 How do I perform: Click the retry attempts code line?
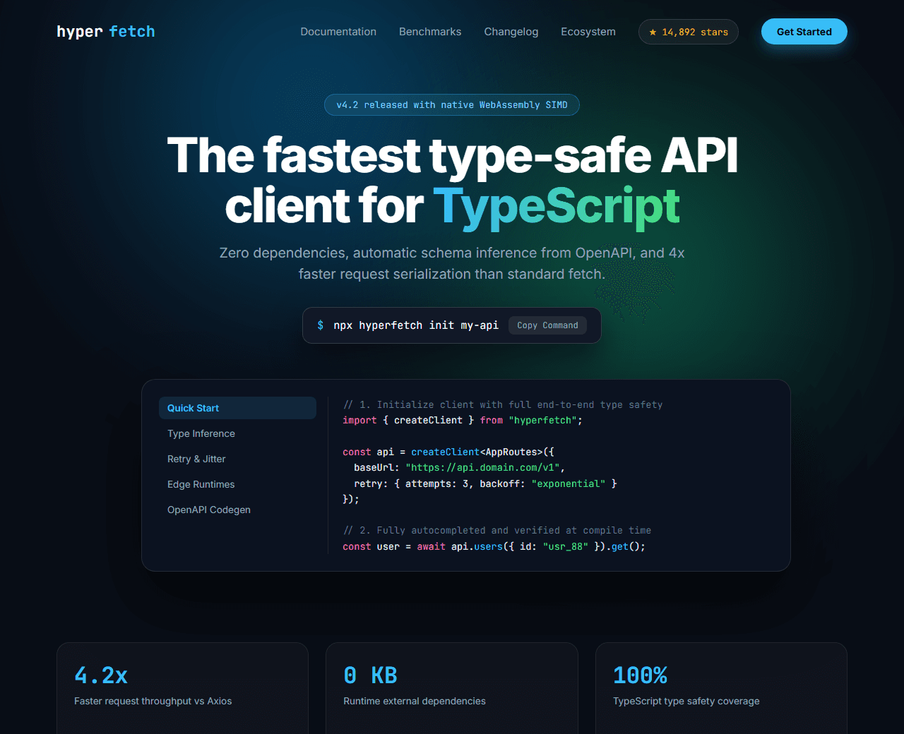click(485, 483)
